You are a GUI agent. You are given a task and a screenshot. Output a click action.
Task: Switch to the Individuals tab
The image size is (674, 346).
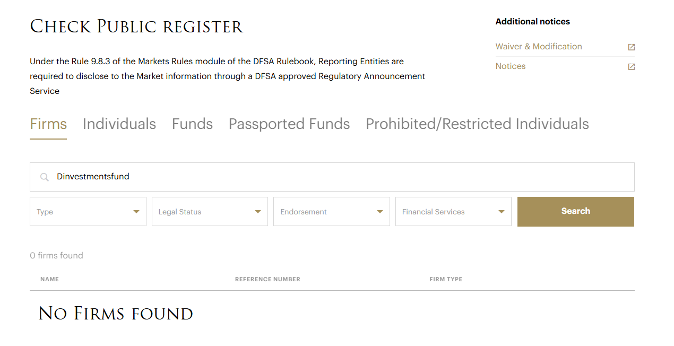tap(119, 124)
